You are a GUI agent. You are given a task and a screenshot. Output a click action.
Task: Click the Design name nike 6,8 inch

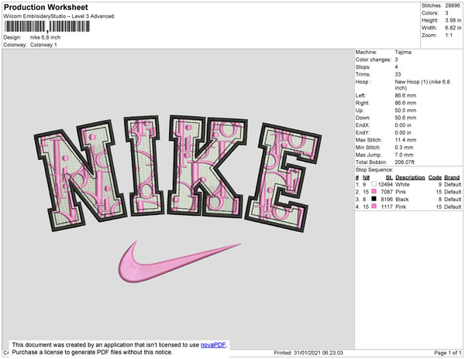point(46,37)
